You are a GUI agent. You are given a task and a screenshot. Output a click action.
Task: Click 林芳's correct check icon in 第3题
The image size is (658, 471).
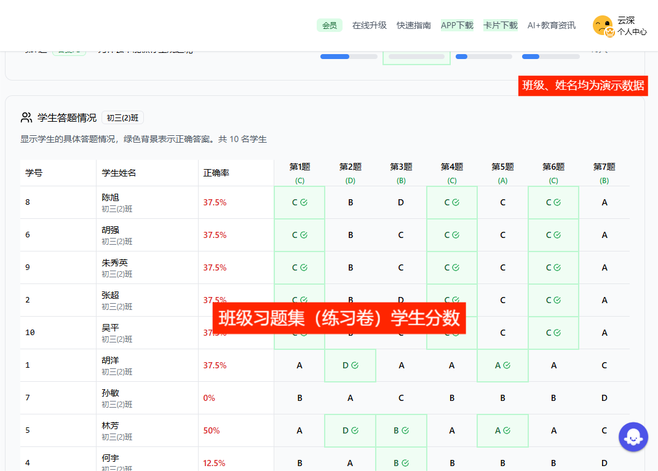click(x=405, y=430)
